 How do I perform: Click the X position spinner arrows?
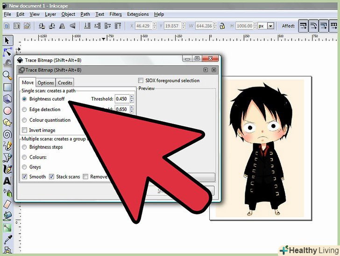pyautogui.click(x=155, y=26)
